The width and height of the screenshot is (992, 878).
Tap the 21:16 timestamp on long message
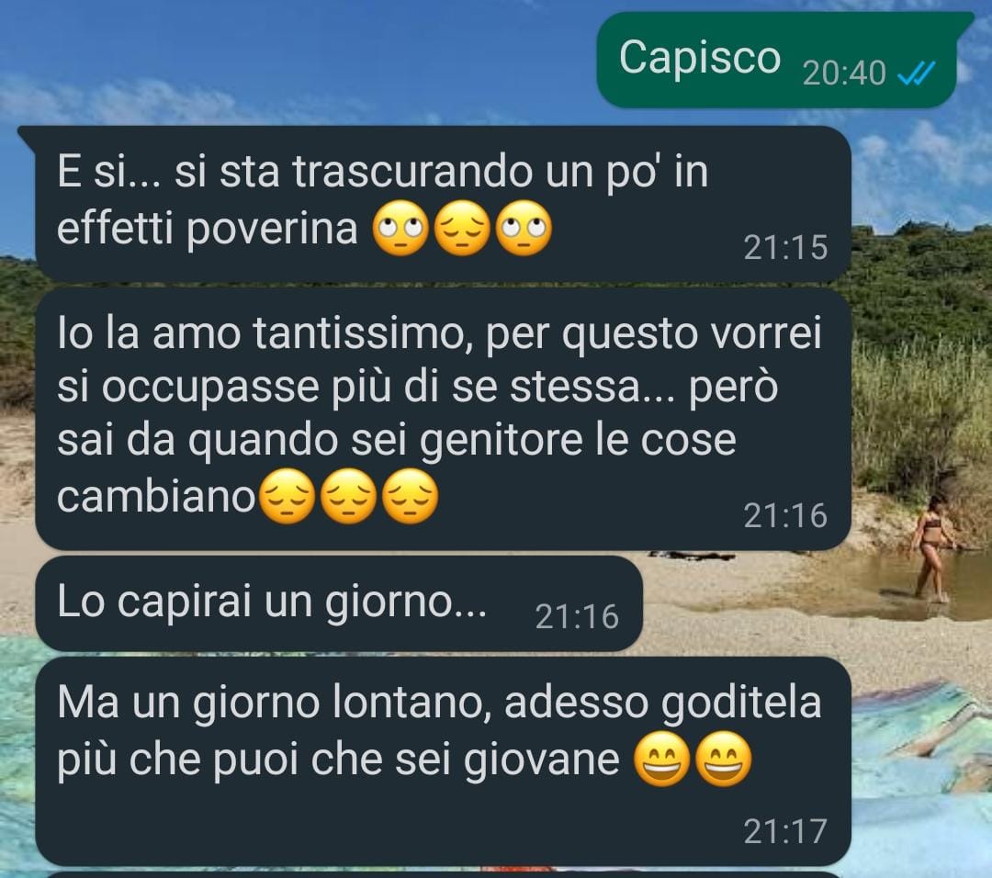click(785, 515)
